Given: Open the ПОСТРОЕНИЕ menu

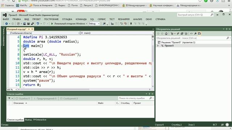Looking at the screenshot, I should coord(51,19).
